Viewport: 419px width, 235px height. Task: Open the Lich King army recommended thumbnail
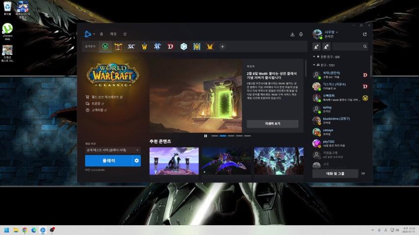pyautogui.click(x=279, y=161)
